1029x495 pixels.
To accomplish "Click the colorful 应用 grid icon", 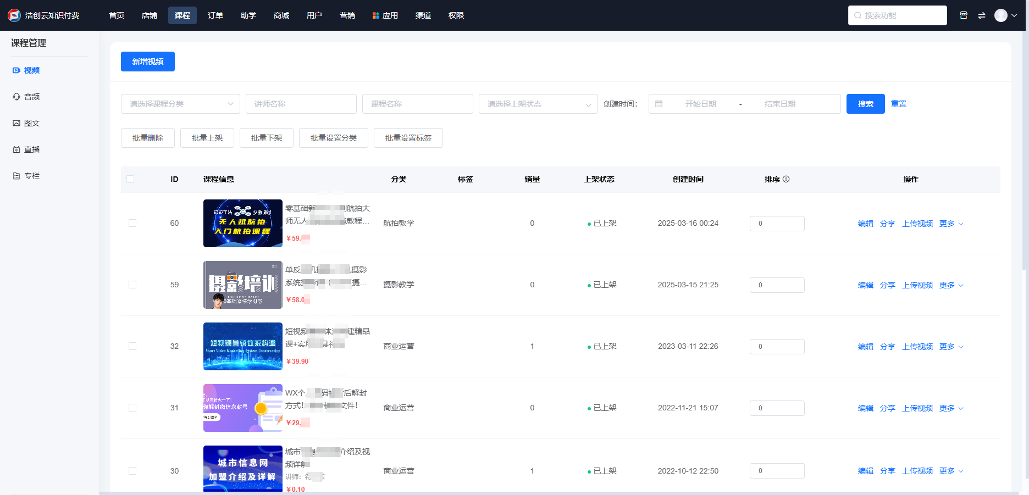I will [x=376, y=15].
